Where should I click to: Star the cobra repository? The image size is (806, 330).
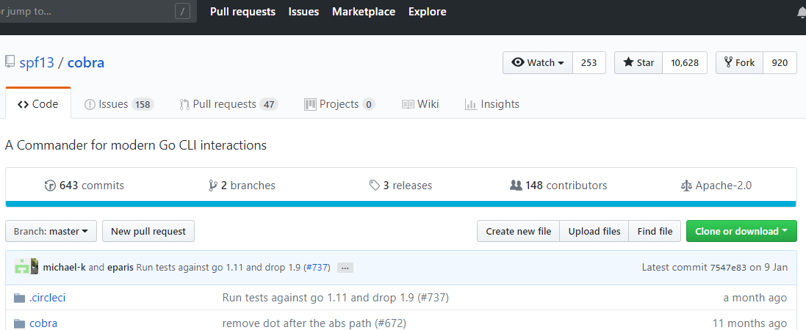(x=638, y=63)
